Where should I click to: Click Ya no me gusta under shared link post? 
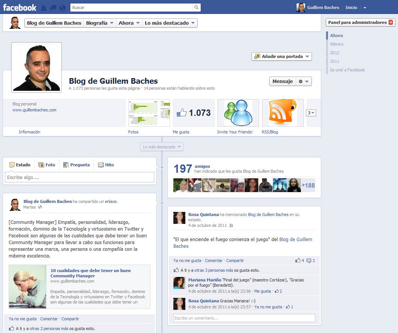22,319
